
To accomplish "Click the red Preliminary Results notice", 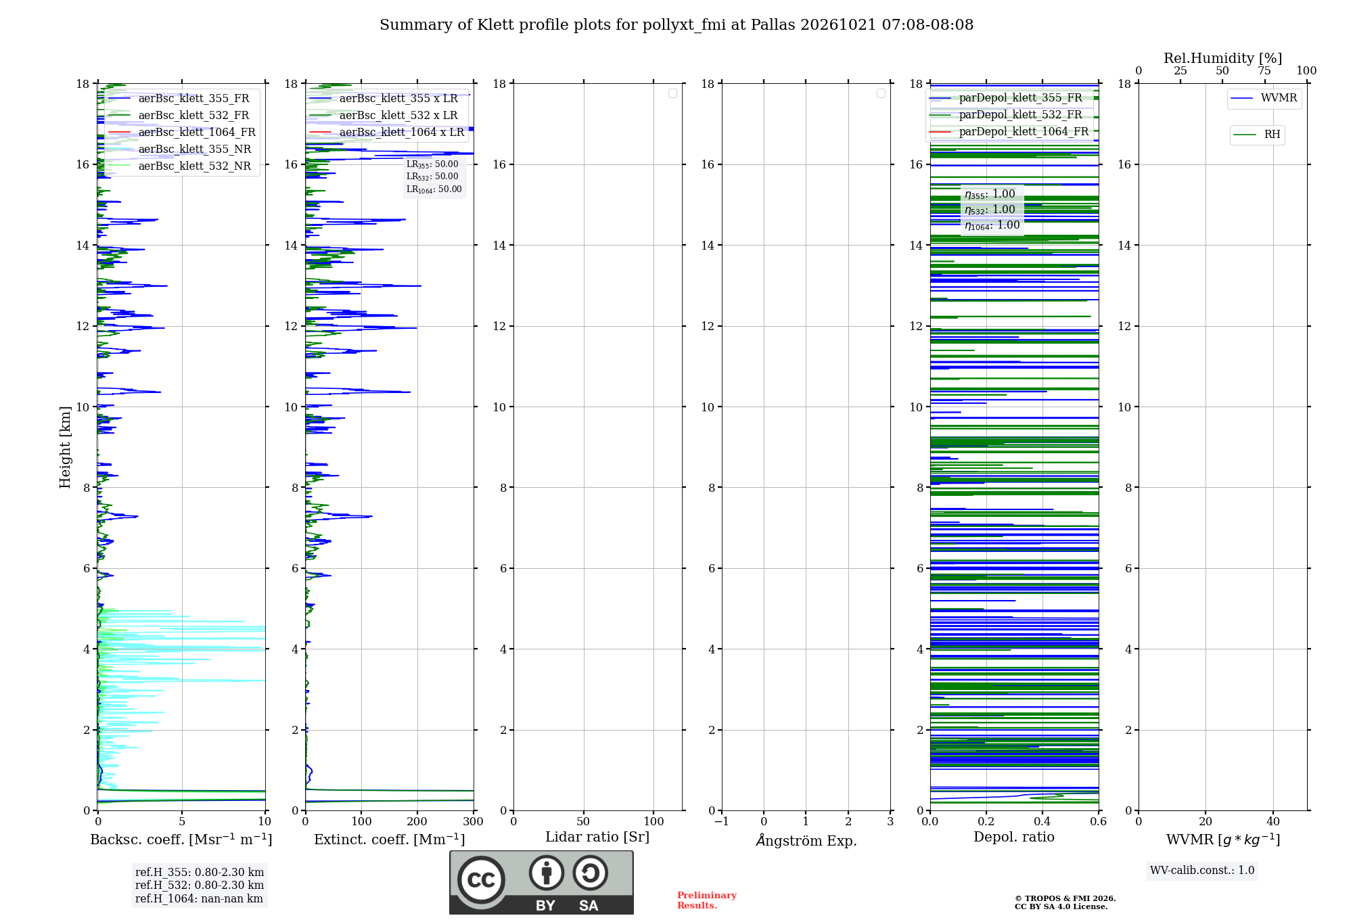I will pos(707,900).
